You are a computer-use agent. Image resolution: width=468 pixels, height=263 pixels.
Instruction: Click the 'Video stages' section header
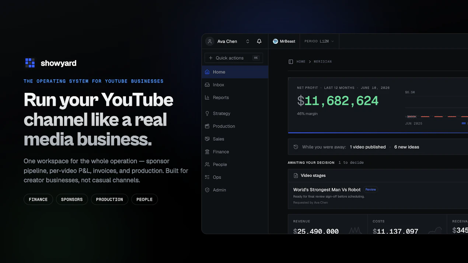pyautogui.click(x=313, y=176)
